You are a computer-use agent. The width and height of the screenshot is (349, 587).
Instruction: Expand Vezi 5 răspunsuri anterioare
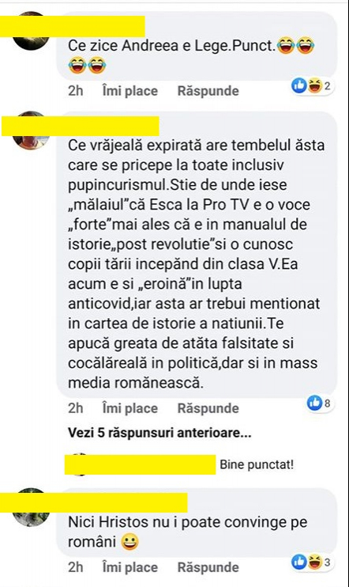pyautogui.click(x=159, y=433)
